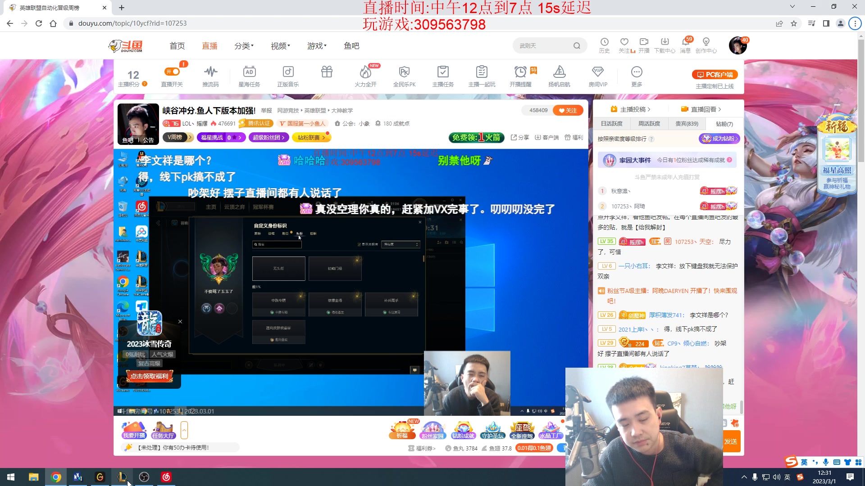Viewport: 865px width, 486px height.
Task: Switch to the 贵宾(839) tab
Action: click(686, 124)
